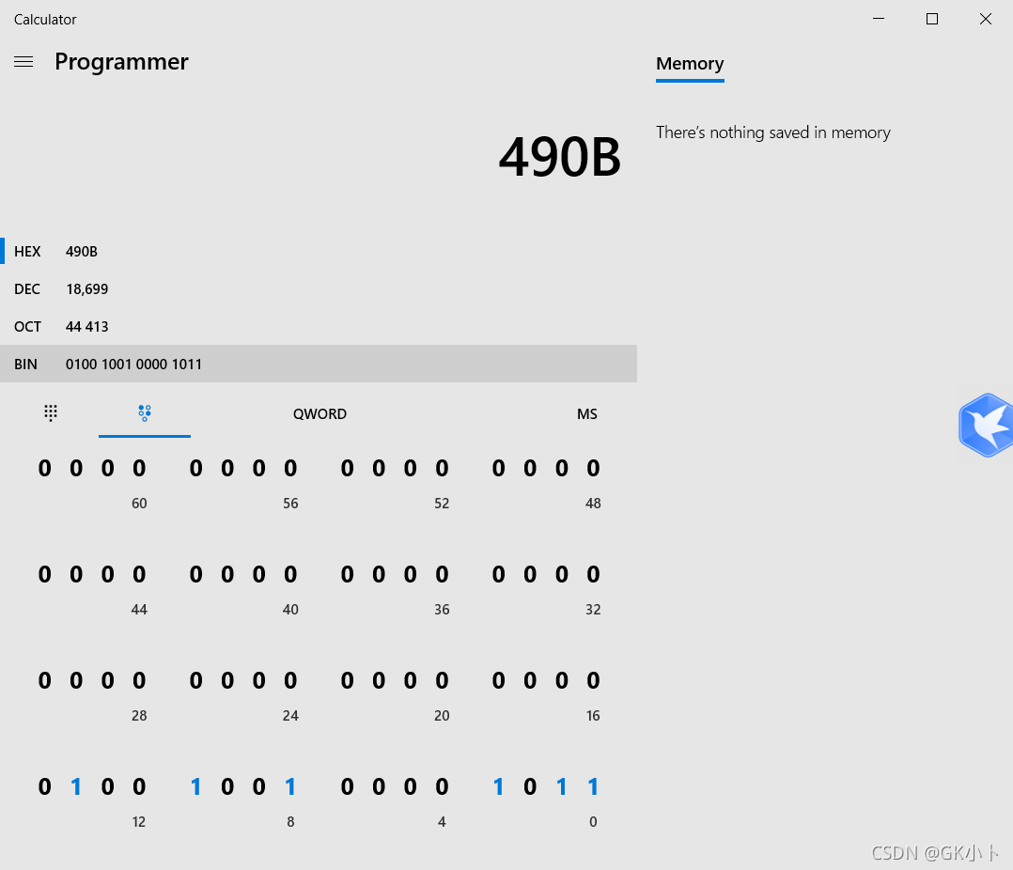Toggle bit 16 in the bit grid
The width and height of the screenshot is (1013, 870).
593,681
